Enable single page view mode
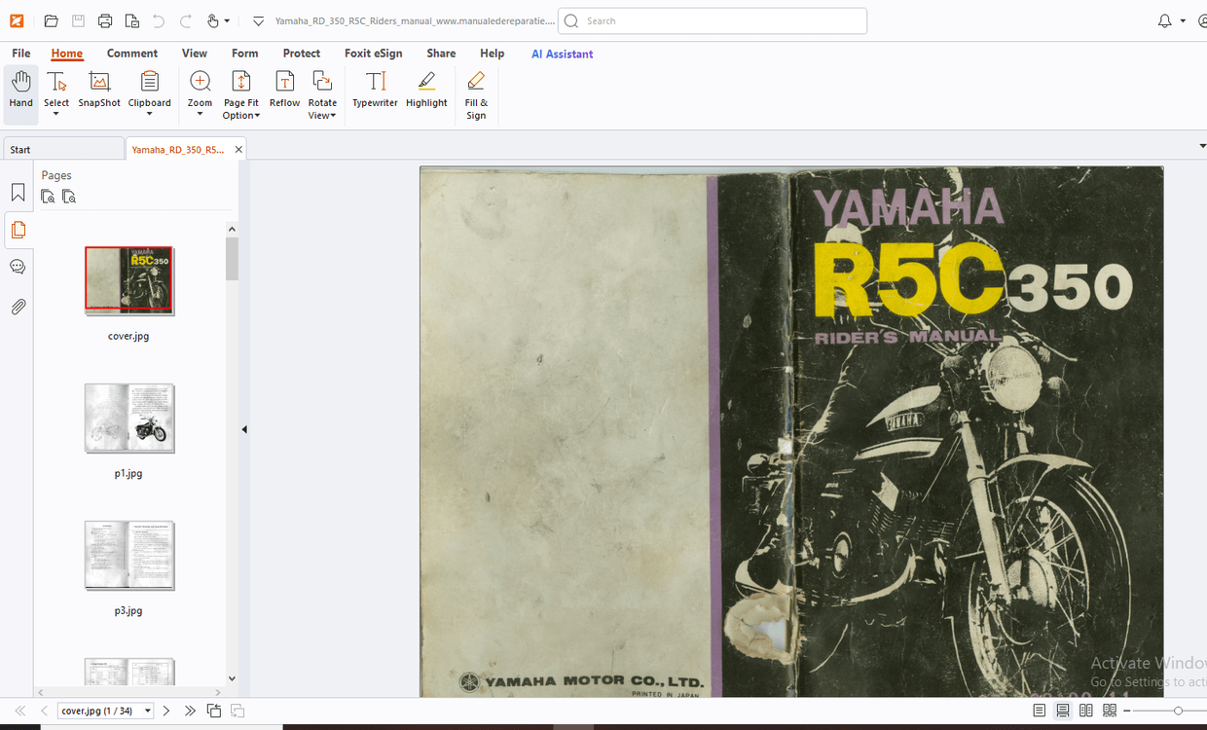This screenshot has height=730, width=1207. 1039,711
